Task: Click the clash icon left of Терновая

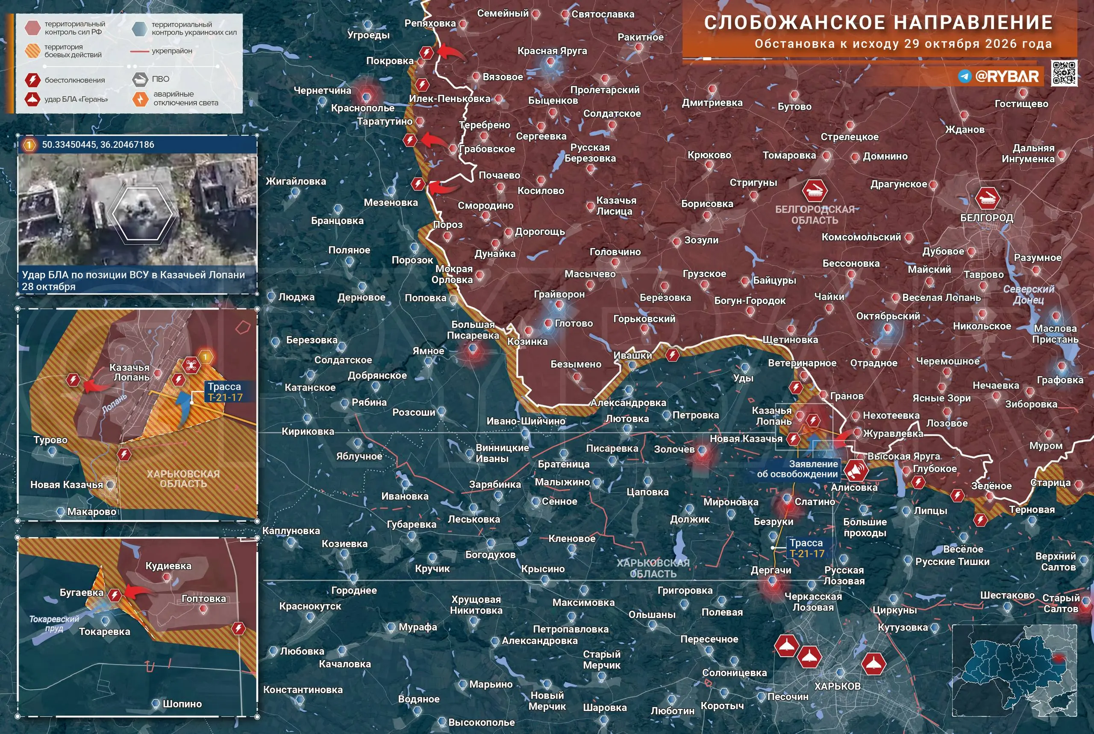Action: (x=980, y=520)
